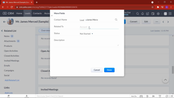The image size is (174, 98).
Task: Open the Chrome three-dot menu
Action: tap(171, 7)
